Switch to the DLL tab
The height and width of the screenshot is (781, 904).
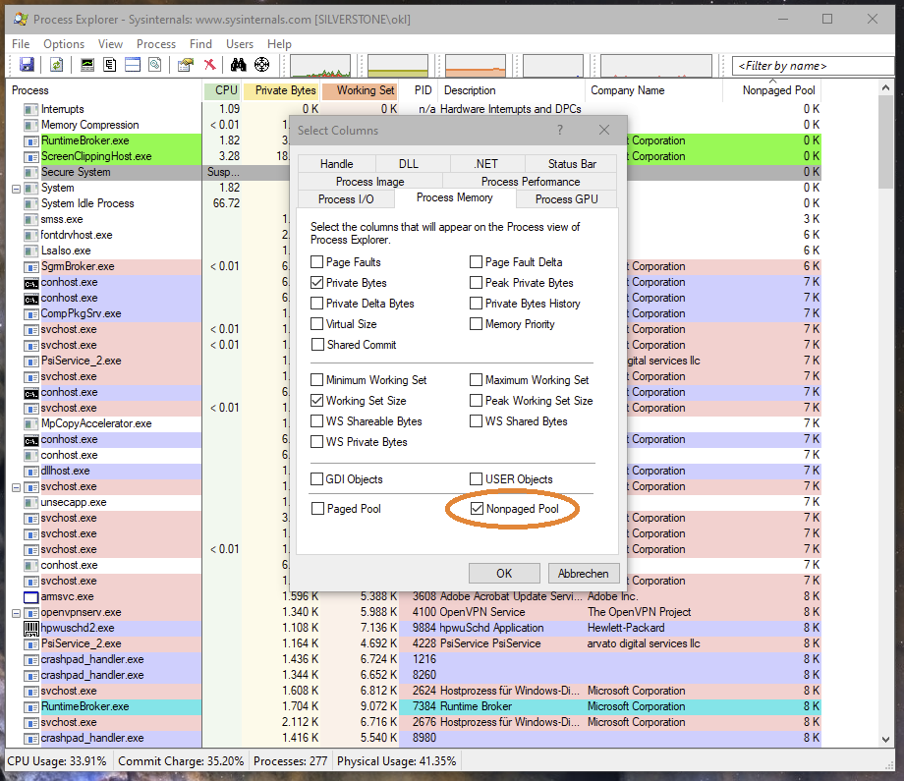click(409, 164)
